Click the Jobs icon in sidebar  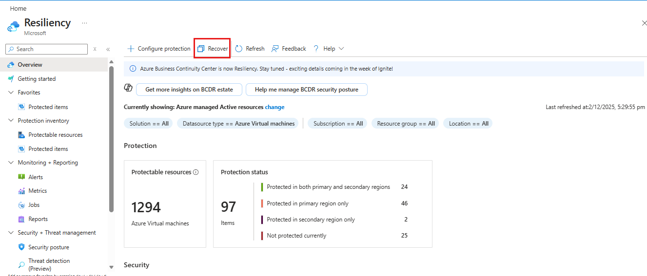[x=21, y=205]
